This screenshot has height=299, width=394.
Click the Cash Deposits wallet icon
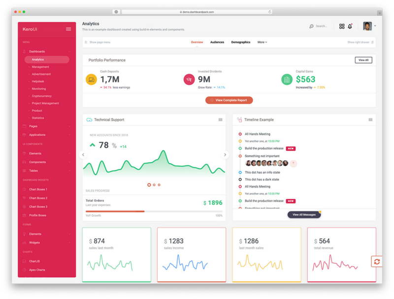[91, 79]
